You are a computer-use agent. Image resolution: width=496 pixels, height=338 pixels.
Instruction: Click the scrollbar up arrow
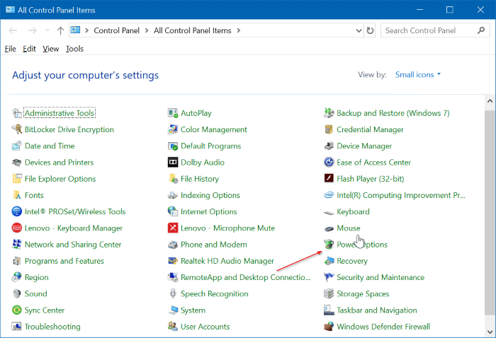tap(490, 101)
